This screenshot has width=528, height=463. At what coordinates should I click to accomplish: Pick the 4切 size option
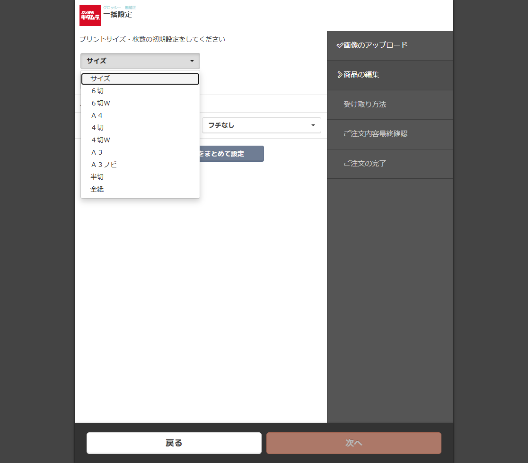tap(97, 128)
